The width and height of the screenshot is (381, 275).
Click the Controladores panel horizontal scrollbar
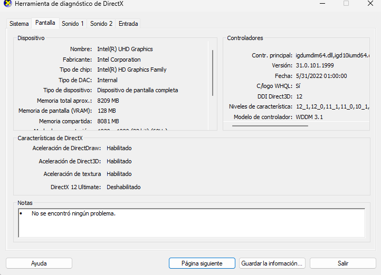(x=296, y=126)
